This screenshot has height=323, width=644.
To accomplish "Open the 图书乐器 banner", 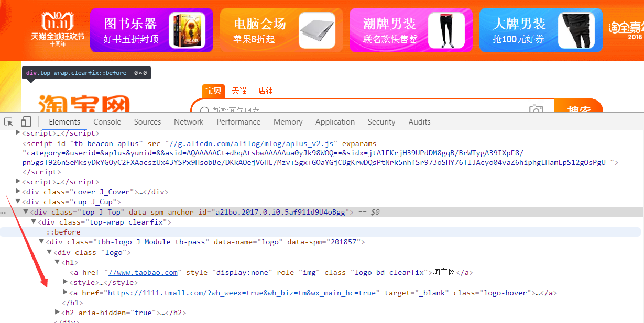I will click(151, 30).
